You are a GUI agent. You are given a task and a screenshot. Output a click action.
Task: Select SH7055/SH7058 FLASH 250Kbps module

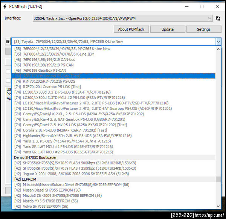click(x=113, y=168)
